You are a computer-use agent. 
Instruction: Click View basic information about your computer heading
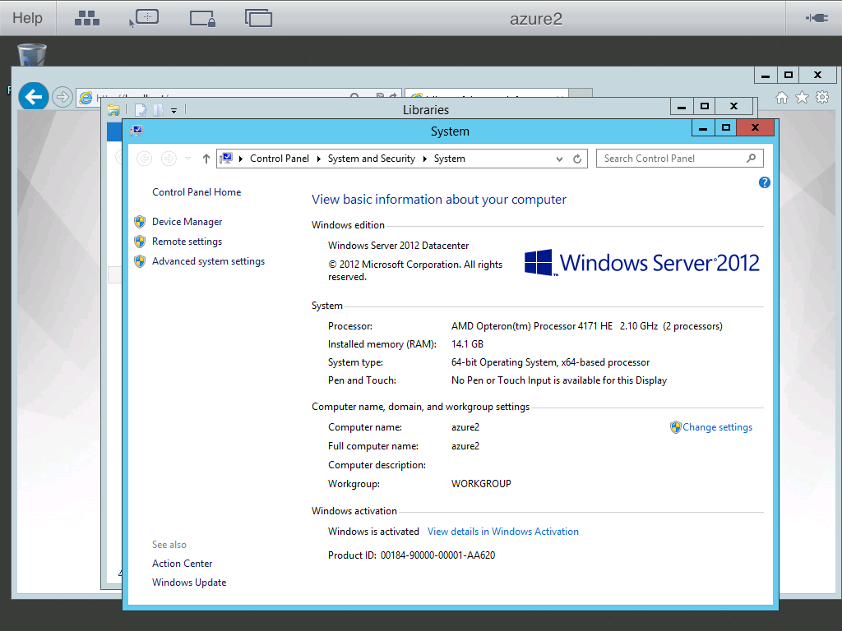coord(439,200)
